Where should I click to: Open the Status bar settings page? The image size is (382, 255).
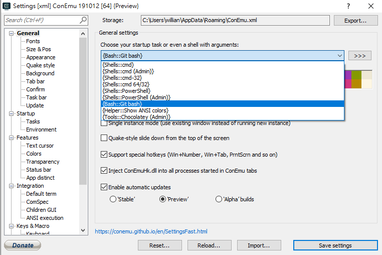(x=39, y=170)
